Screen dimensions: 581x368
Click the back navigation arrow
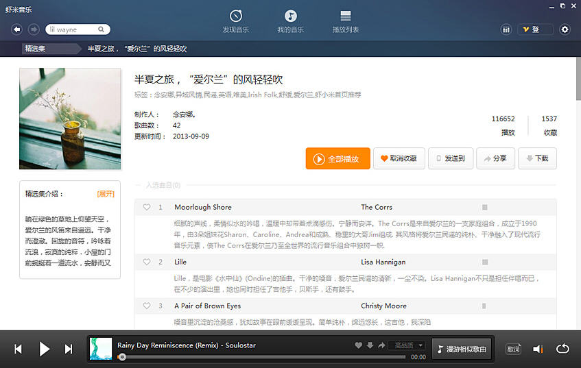[x=16, y=29]
